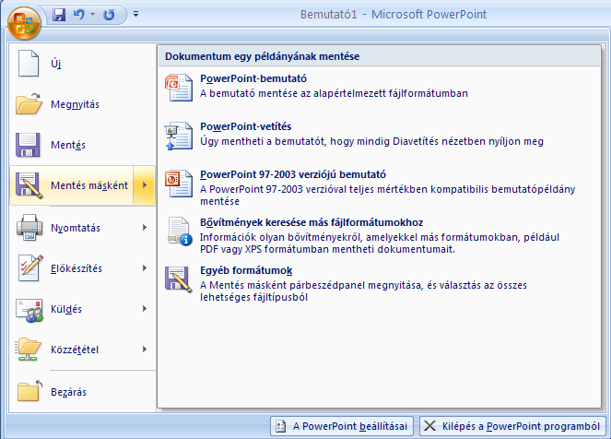Save as PowerPoint 97-2003 verziójú bemutató
Image resolution: width=611 pixels, height=439 pixels.
pyautogui.click(x=379, y=188)
